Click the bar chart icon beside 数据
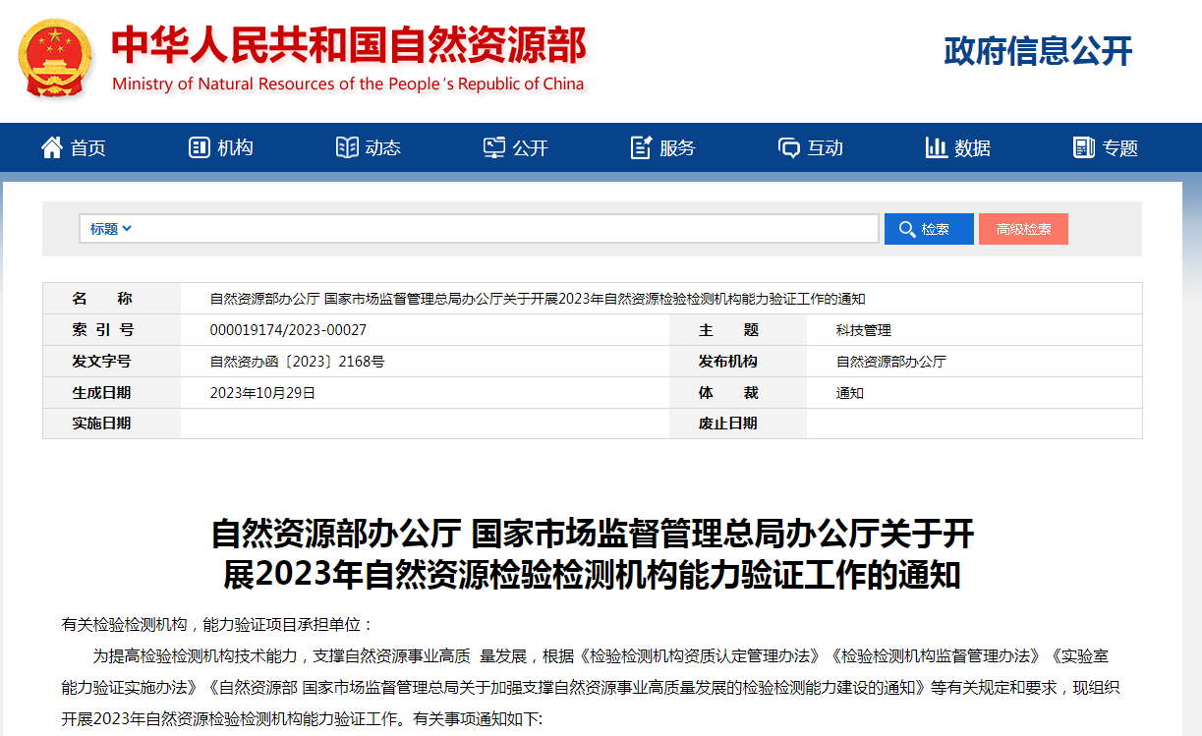 (937, 147)
